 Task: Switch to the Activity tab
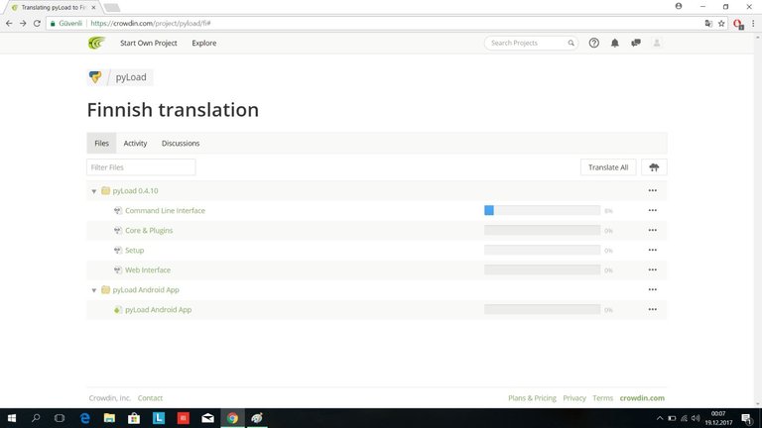point(135,143)
